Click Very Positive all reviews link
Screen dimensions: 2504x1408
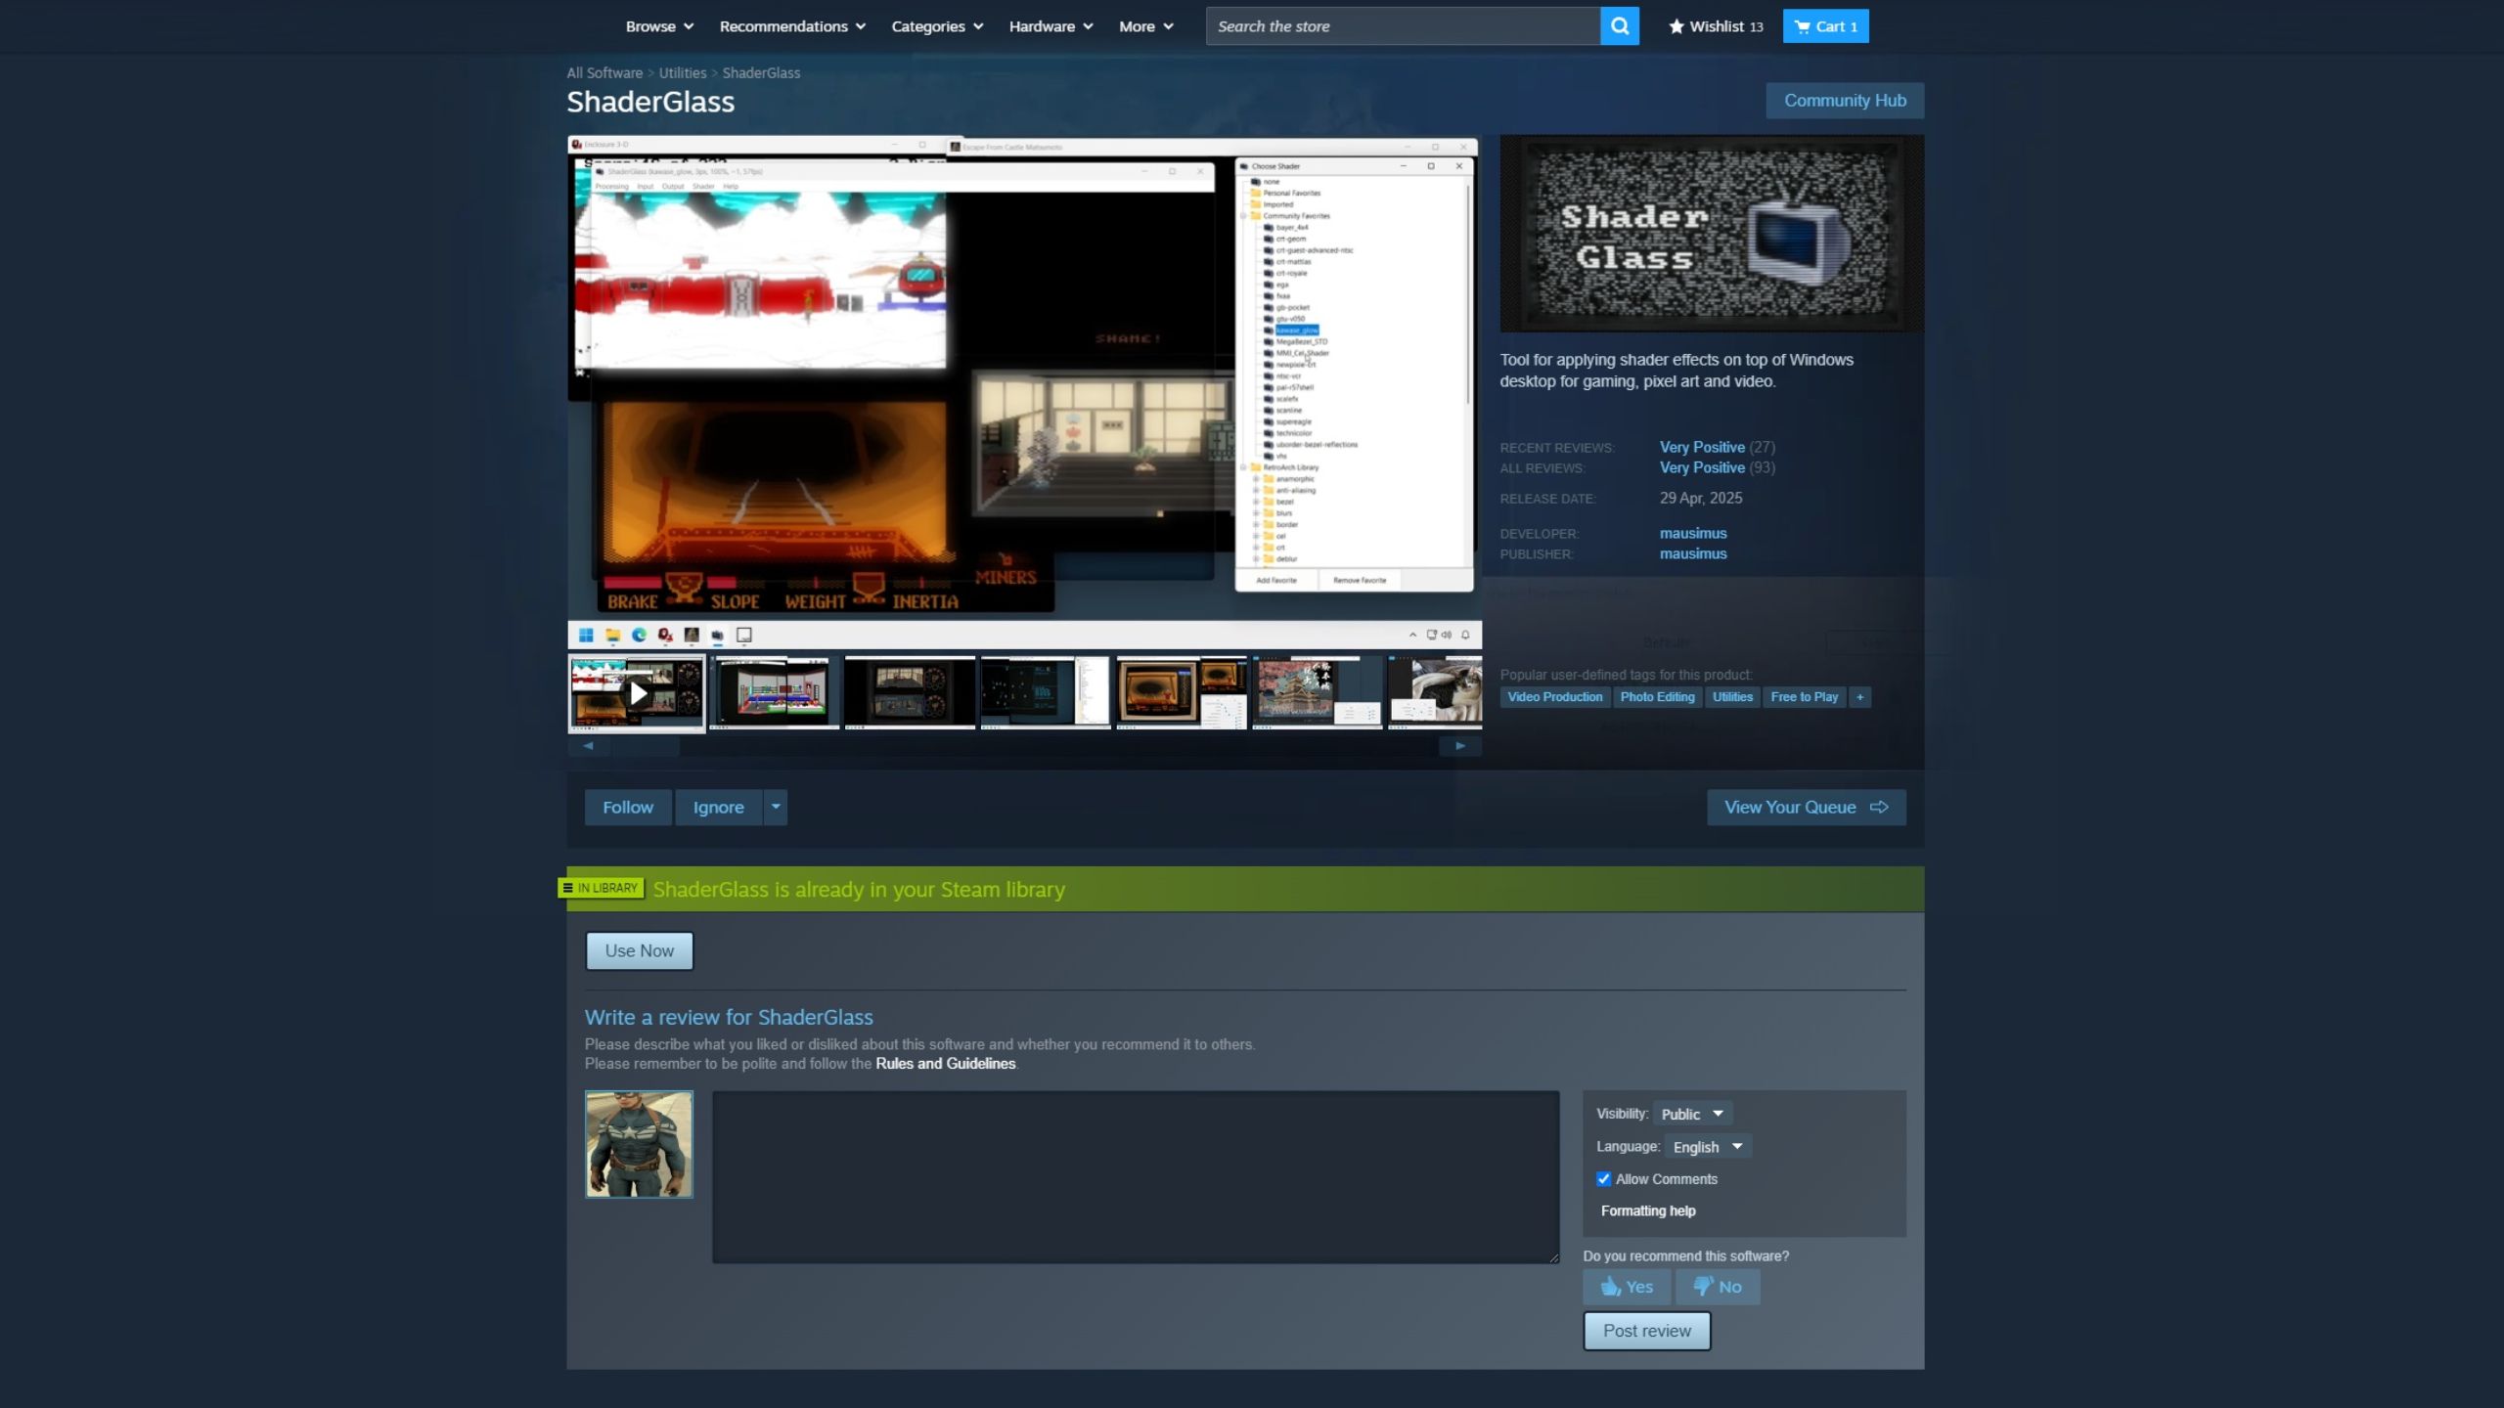point(1702,467)
